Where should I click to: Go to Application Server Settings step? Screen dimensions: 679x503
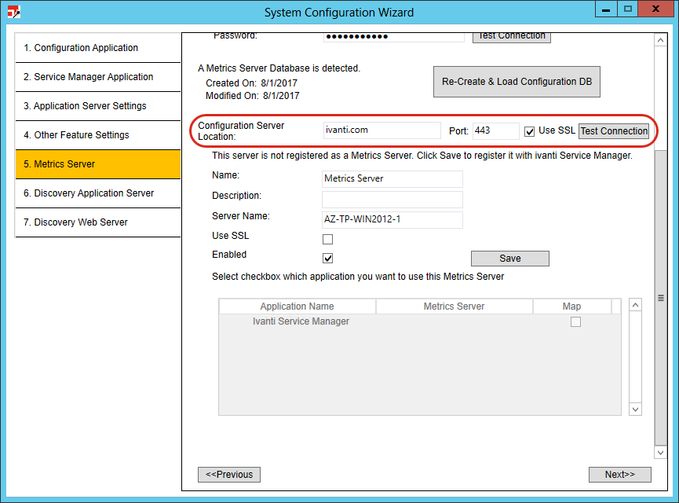coord(97,106)
